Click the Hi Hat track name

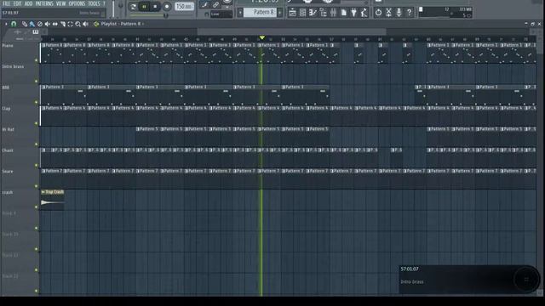9,129
